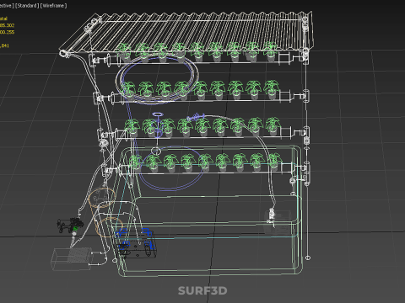Select the blue pump unit inside tank
Screen dimensions: 405x303
[x=136, y=243]
